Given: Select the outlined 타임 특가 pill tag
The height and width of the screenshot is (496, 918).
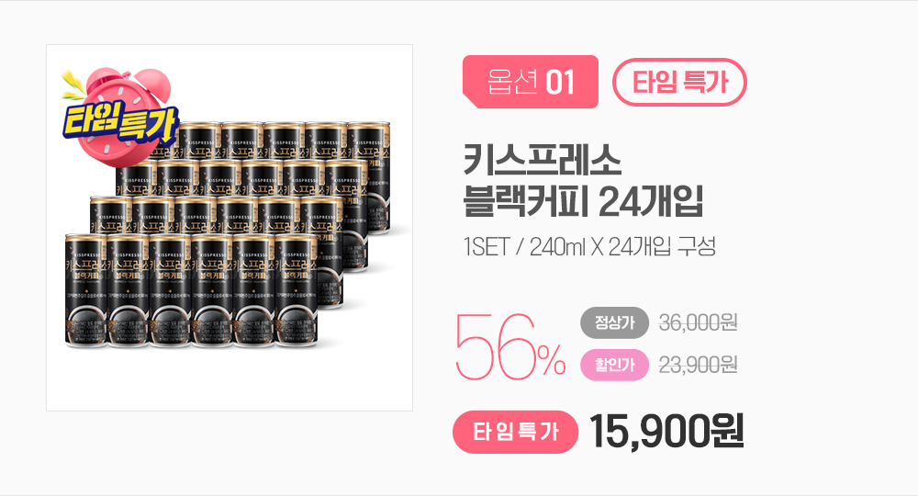Looking at the screenshot, I should coord(679,82).
